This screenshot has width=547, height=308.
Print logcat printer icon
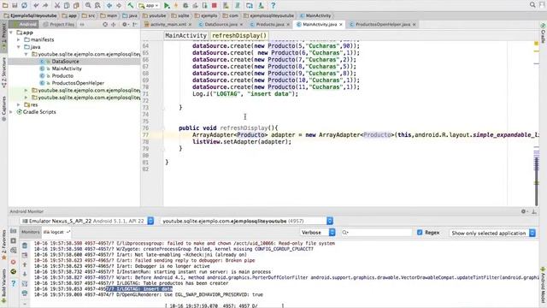tap(25, 293)
